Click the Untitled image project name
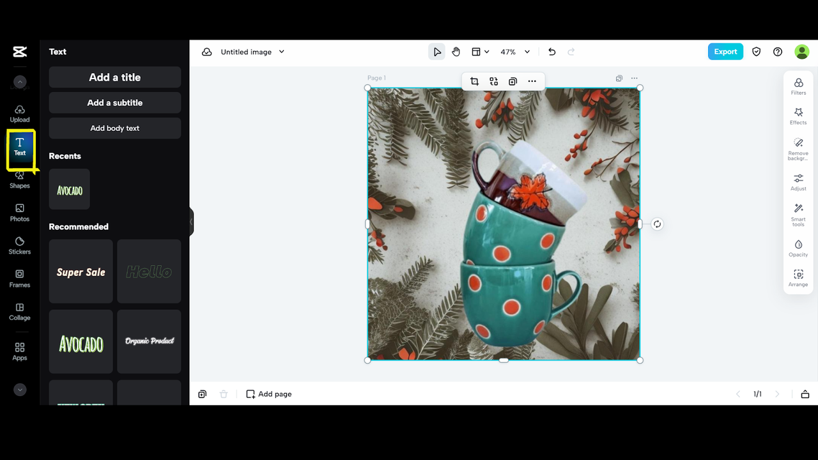Viewport: 818px width, 460px height. point(246,52)
